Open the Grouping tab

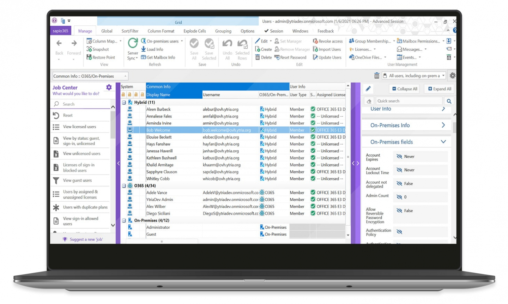point(223,31)
